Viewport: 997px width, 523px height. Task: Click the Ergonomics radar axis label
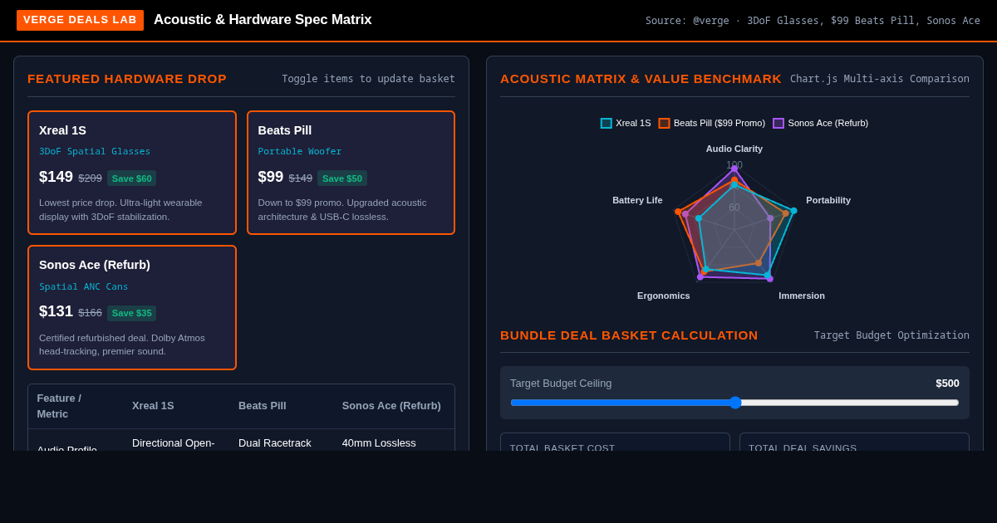click(x=664, y=296)
